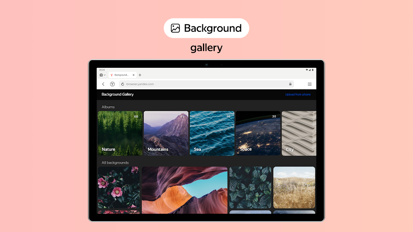Close the Background tab

click(133, 75)
